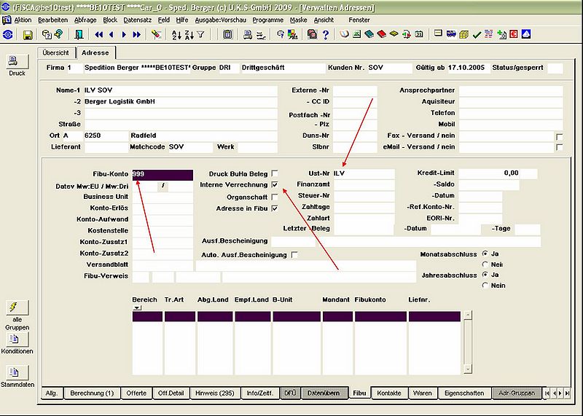This screenshot has width=583, height=416.
Task: Click the teal book icon
Action: pyautogui.click(x=369, y=34)
